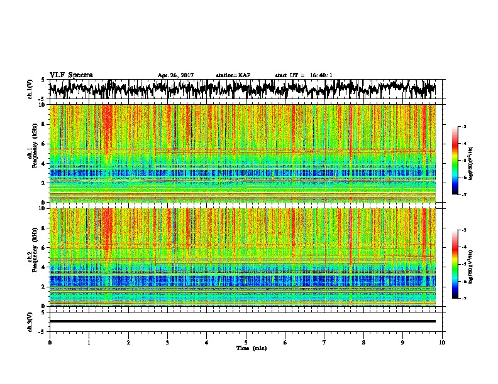Click the time axis tick label "7"
This screenshot has height=384, width=498.
[x=324, y=343]
